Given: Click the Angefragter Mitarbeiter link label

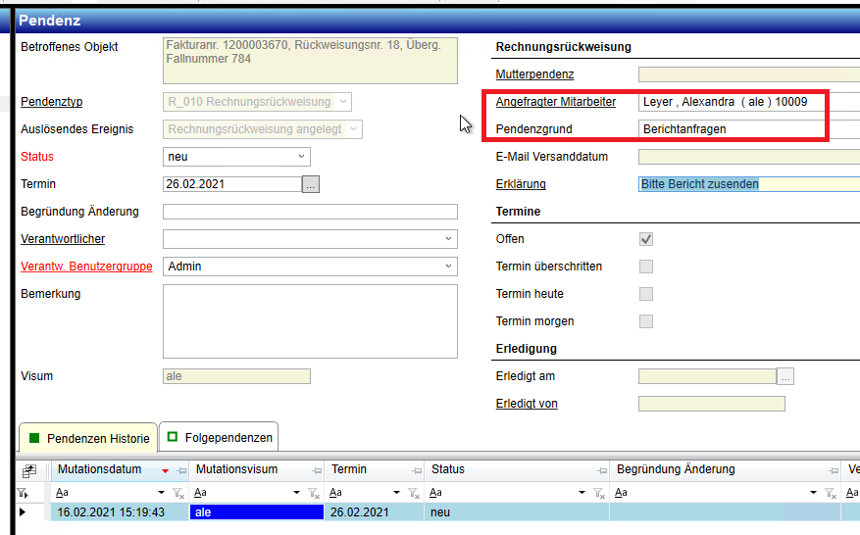Looking at the screenshot, I should click(x=555, y=102).
